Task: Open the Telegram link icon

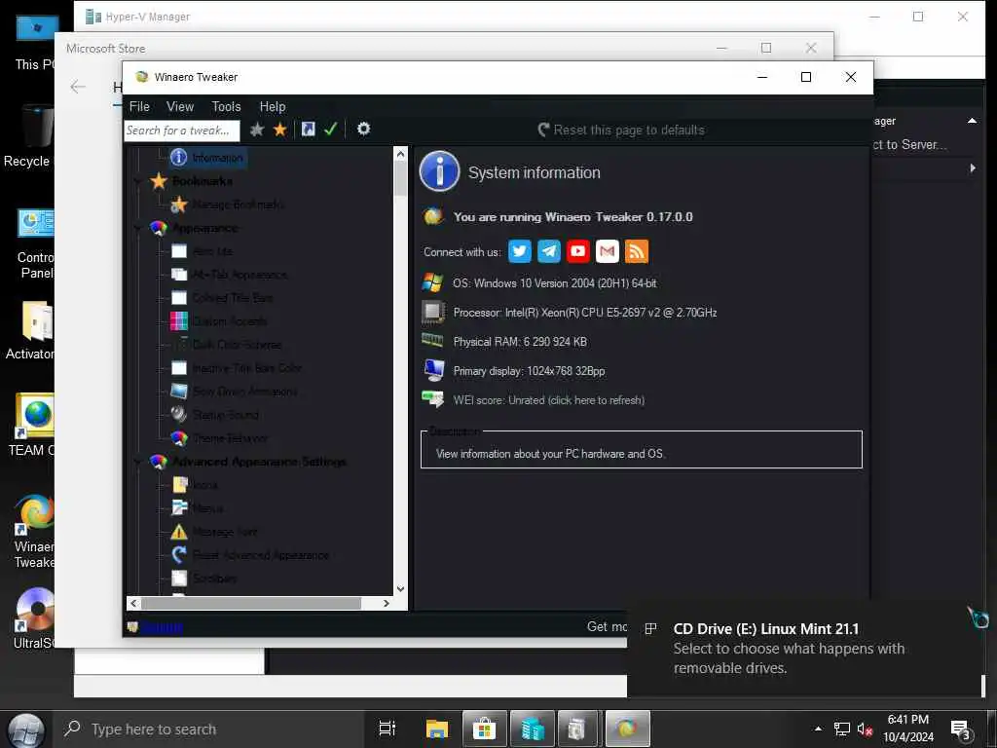Action: pyautogui.click(x=549, y=251)
